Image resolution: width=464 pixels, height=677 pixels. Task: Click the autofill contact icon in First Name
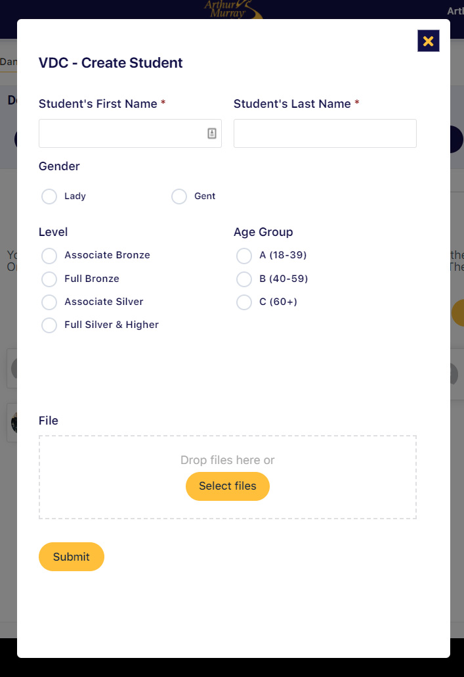212,133
